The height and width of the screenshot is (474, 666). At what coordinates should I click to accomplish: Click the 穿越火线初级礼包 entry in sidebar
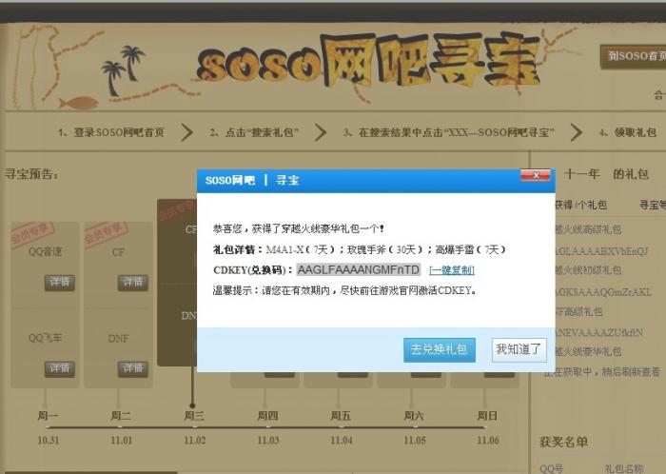coord(588,269)
